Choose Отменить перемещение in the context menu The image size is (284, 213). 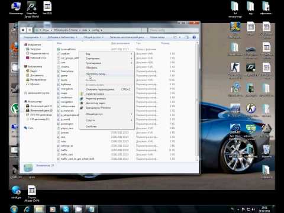click(x=106, y=89)
